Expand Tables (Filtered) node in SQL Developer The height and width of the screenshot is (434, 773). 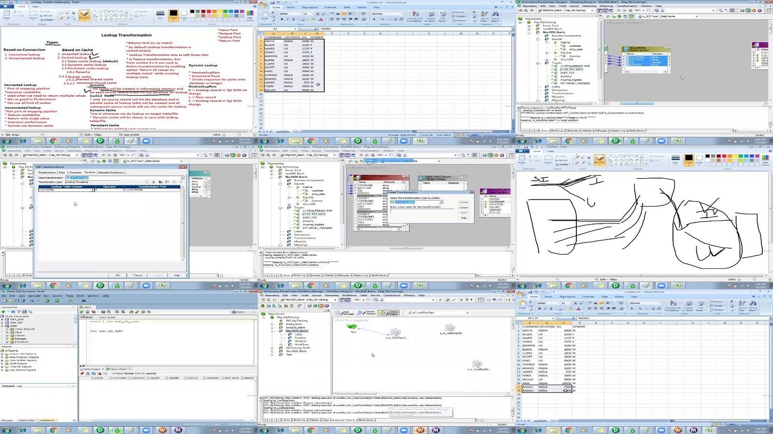coord(7,329)
